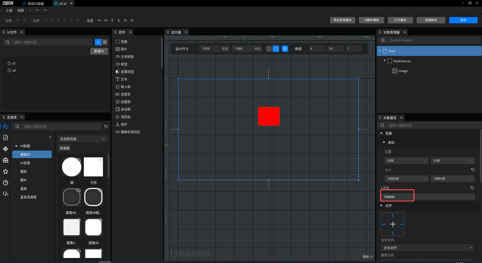Set designer to landscape orientation
This screenshot has width=482, height=263.
[276, 49]
